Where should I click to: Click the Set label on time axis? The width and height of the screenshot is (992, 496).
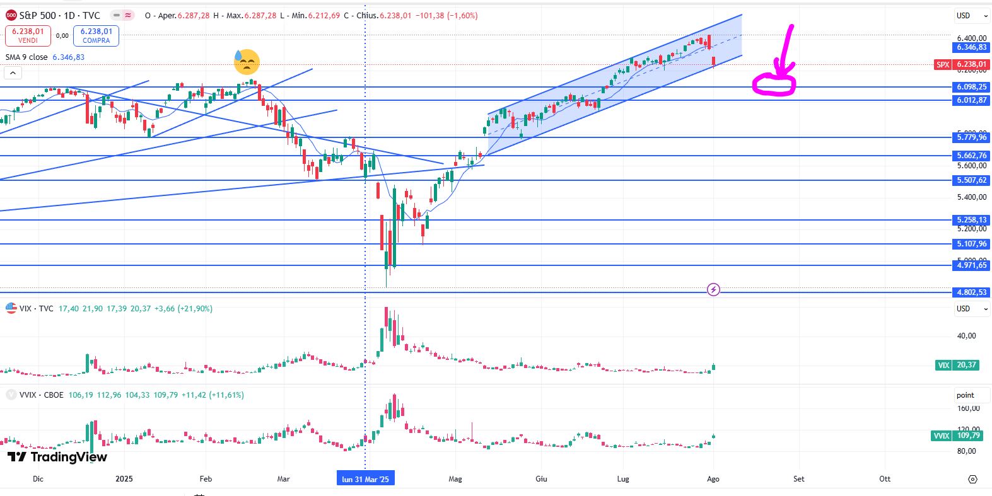(799, 479)
